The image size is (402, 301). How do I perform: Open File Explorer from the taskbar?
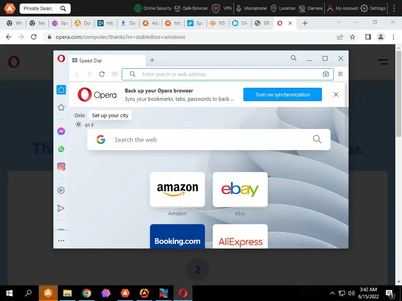click(67, 293)
